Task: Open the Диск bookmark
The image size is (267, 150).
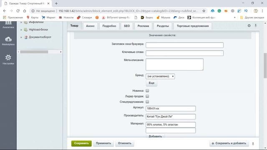Action: (179, 17)
